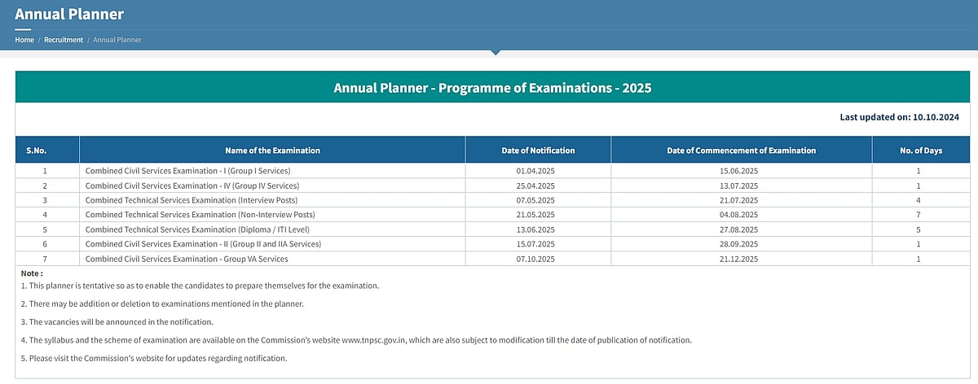Select the Group VA Services examination row
The width and height of the screenshot is (978, 384).
[x=187, y=259]
